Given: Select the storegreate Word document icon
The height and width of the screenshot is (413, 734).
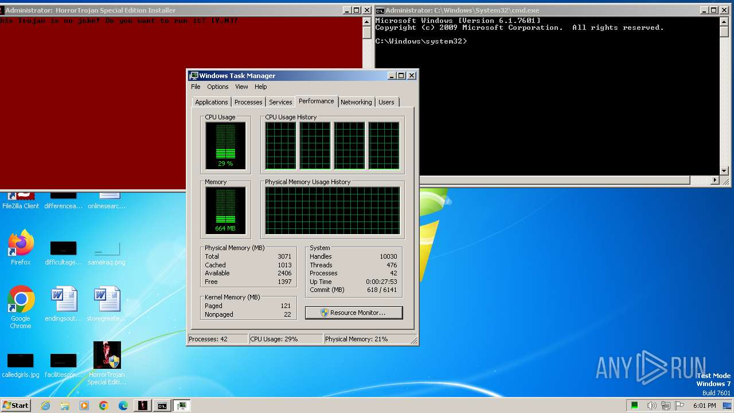Looking at the screenshot, I should click(x=107, y=304).
